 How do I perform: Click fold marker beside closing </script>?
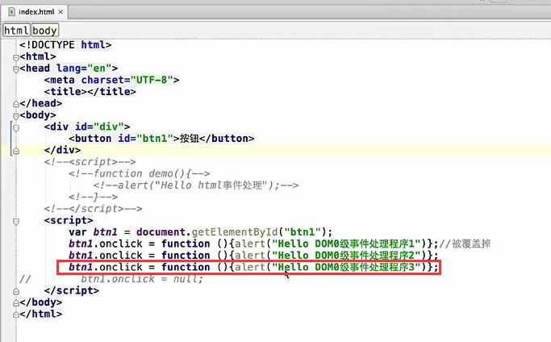point(16,291)
